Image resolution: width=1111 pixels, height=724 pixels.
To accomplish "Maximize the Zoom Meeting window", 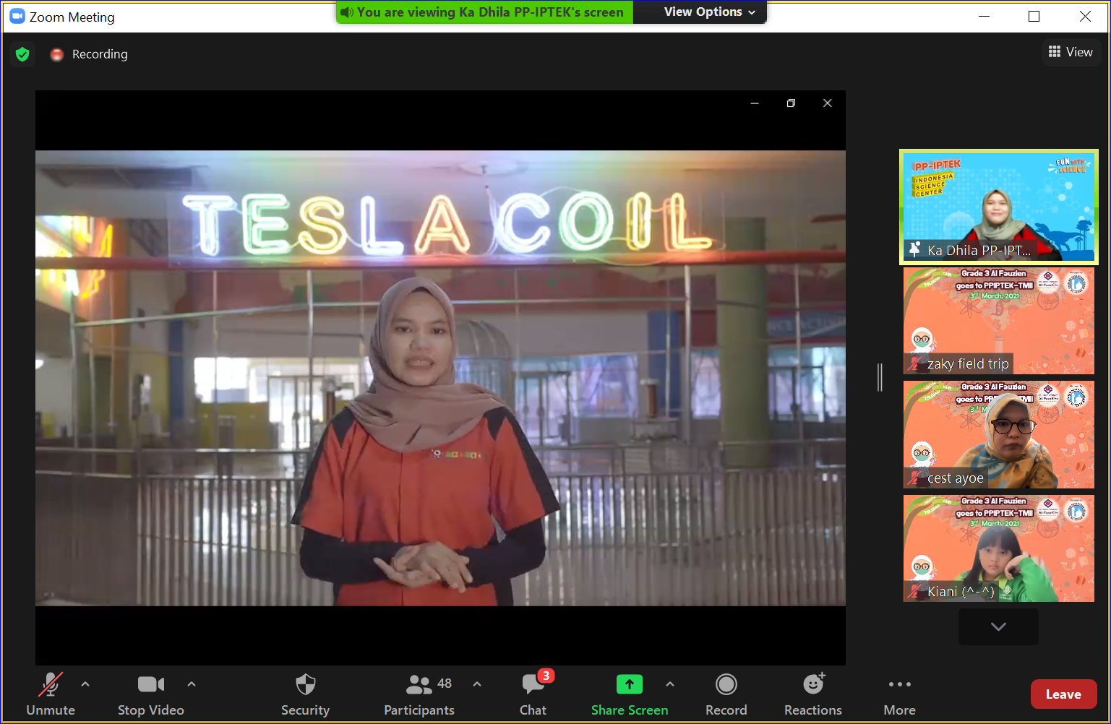I will (1034, 16).
